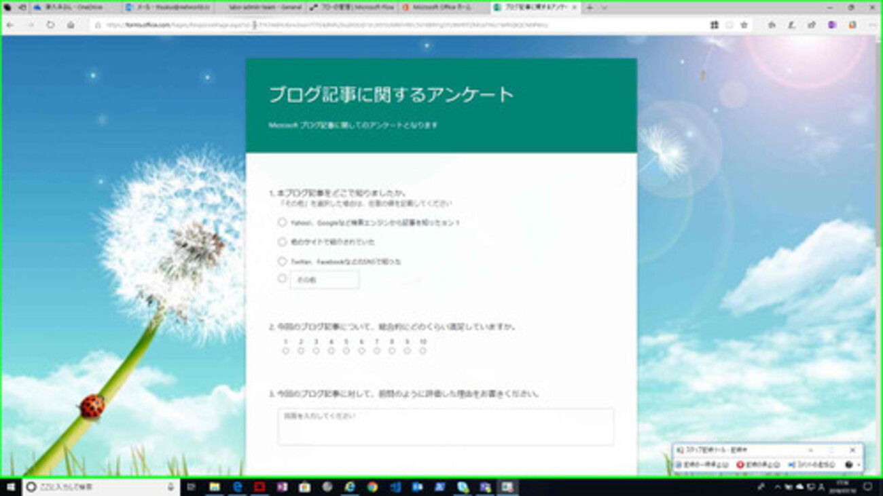The width and height of the screenshot is (883, 496).
Task: Click the question 3 answer text area
Action: coord(446,427)
